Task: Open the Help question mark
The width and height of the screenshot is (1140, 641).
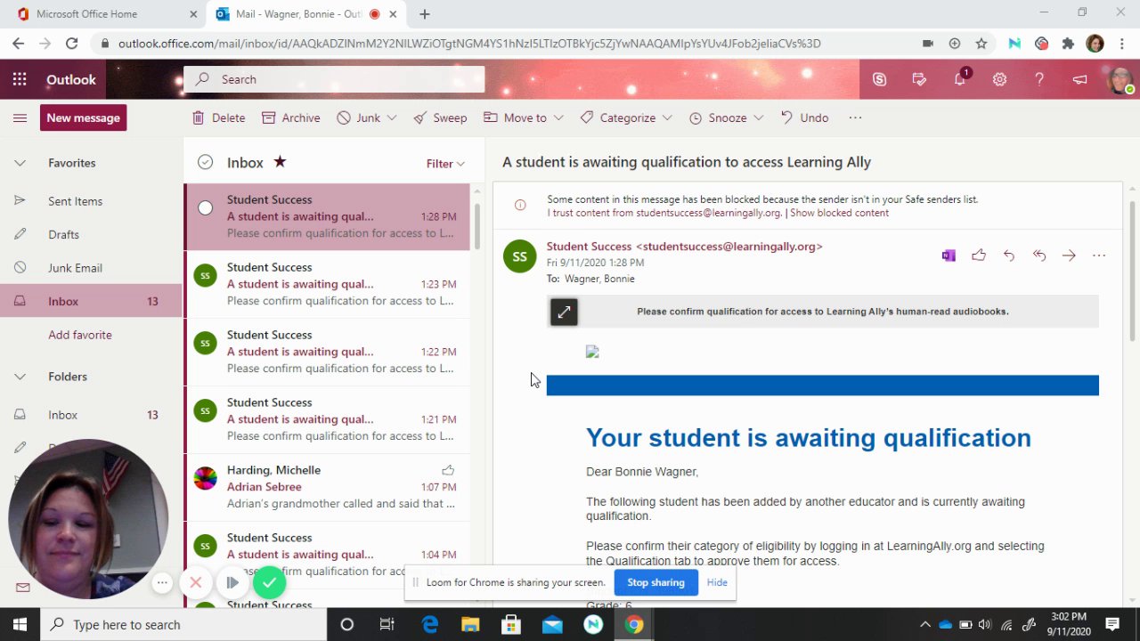Action: 1039,79
